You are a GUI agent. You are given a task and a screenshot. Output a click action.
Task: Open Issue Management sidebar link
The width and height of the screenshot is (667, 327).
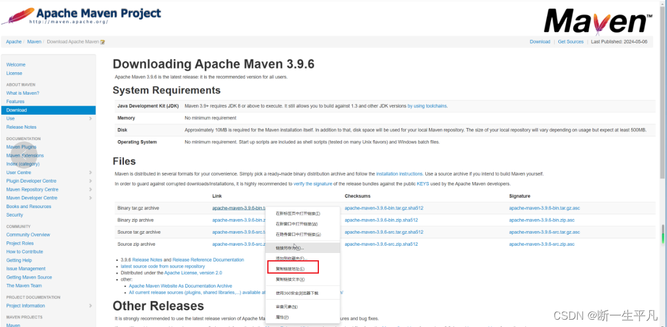[26, 268]
